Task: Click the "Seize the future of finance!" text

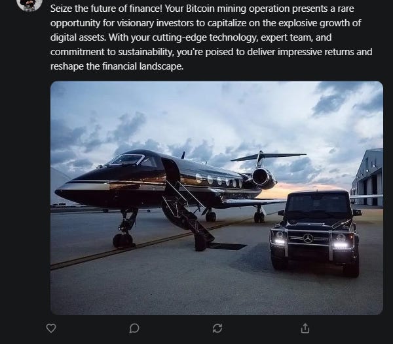Action: click(x=106, y=9)
